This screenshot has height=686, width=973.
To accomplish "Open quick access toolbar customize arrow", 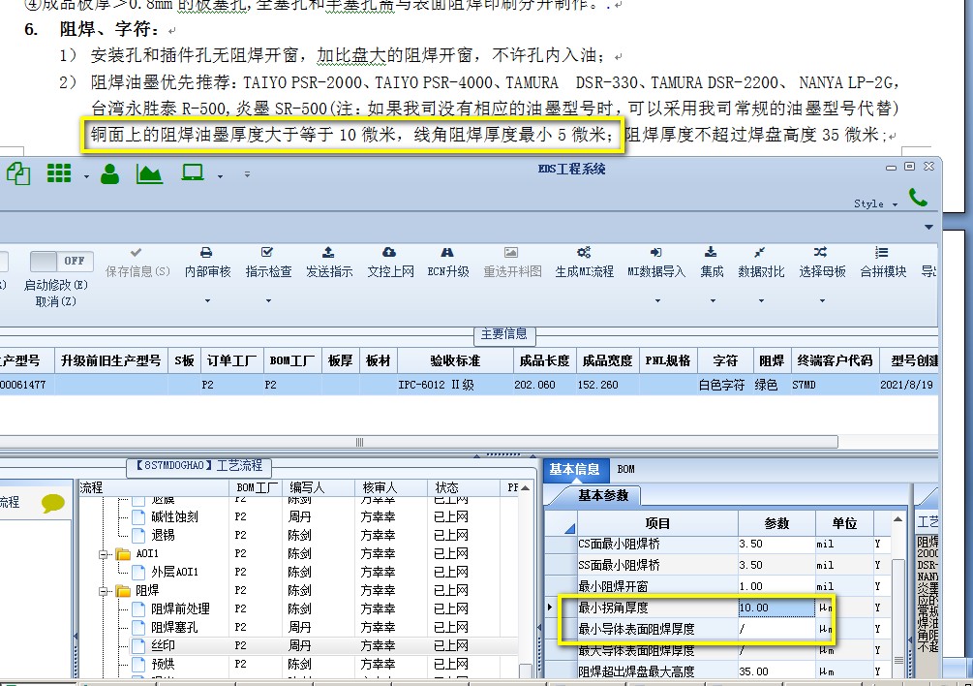I will 247,174.
